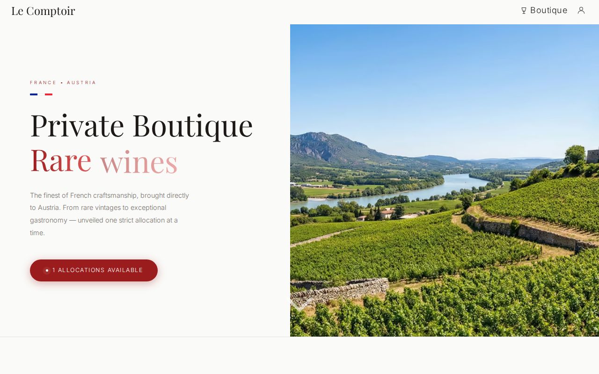This screenshot has height=374, width=599.
Task: Go home via the Le Comptoir logo
Action: point(43,11)
